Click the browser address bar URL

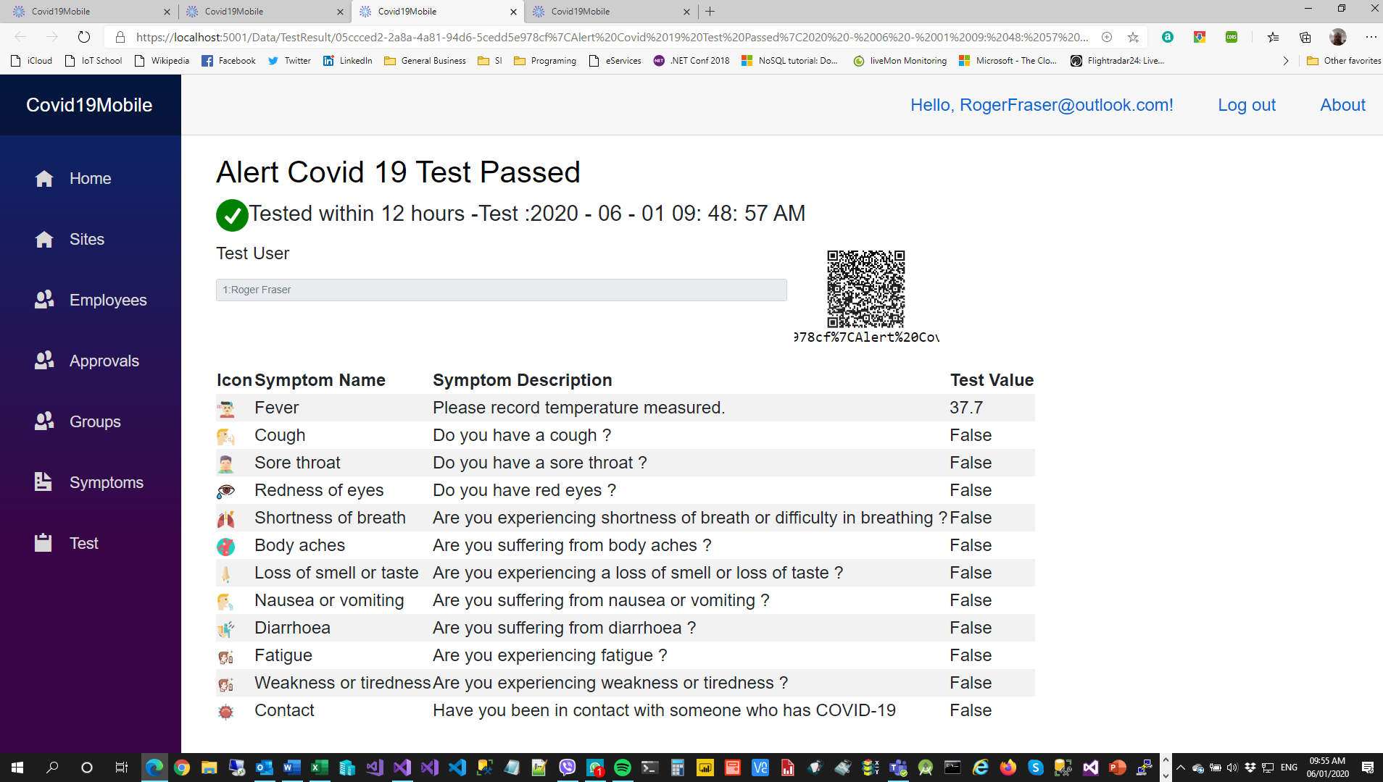(612, 37)
